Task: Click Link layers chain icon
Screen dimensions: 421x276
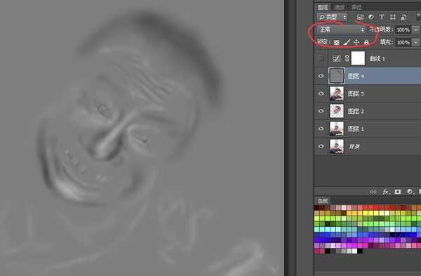Action: tap(373, 192)
